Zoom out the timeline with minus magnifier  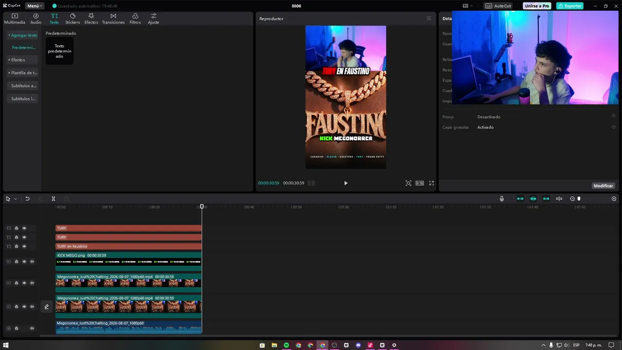pos(572,199)
